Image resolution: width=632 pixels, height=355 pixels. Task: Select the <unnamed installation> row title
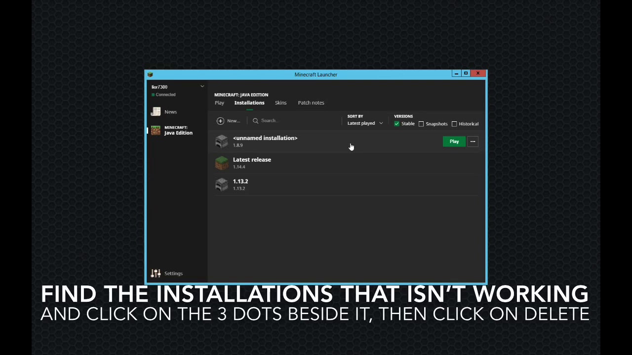[265, 138]
